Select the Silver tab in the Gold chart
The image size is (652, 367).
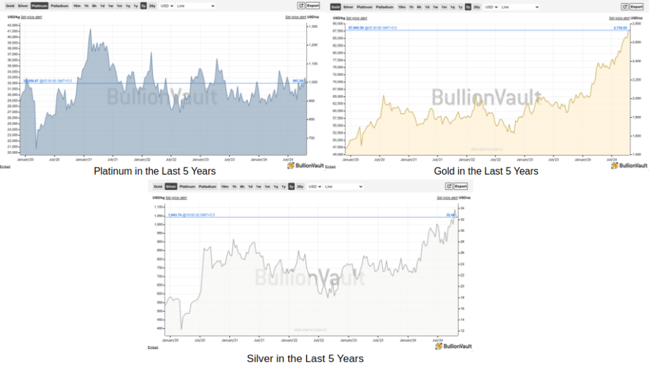point(348,7)
